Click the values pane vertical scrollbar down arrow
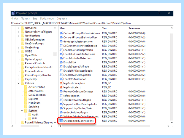The height and width of the screenshot is (138, 184). click(x=172, y=122)
